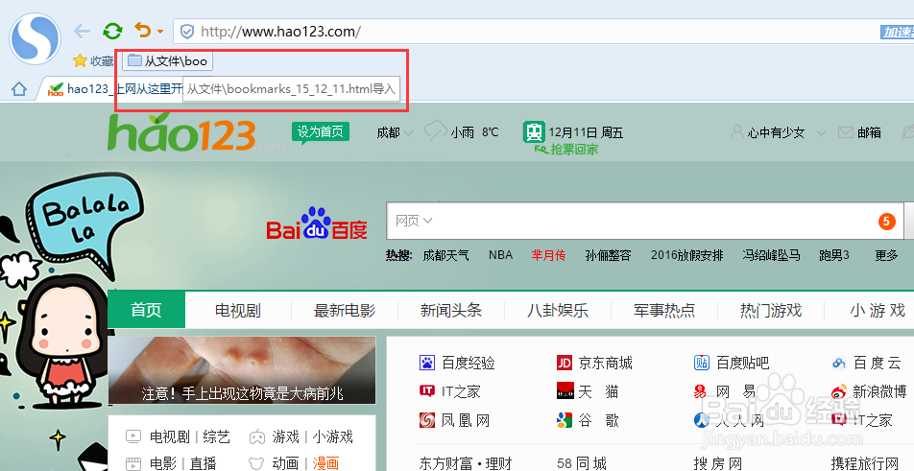This screenshot has height=471, width=914.
Task: Select the hao123 browser tab
Action: pos(115,89)
